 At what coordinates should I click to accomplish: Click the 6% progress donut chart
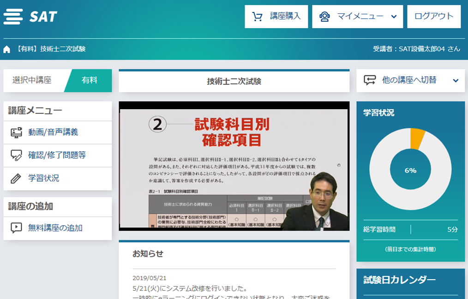pyautogui.click(x=410, y=170)
